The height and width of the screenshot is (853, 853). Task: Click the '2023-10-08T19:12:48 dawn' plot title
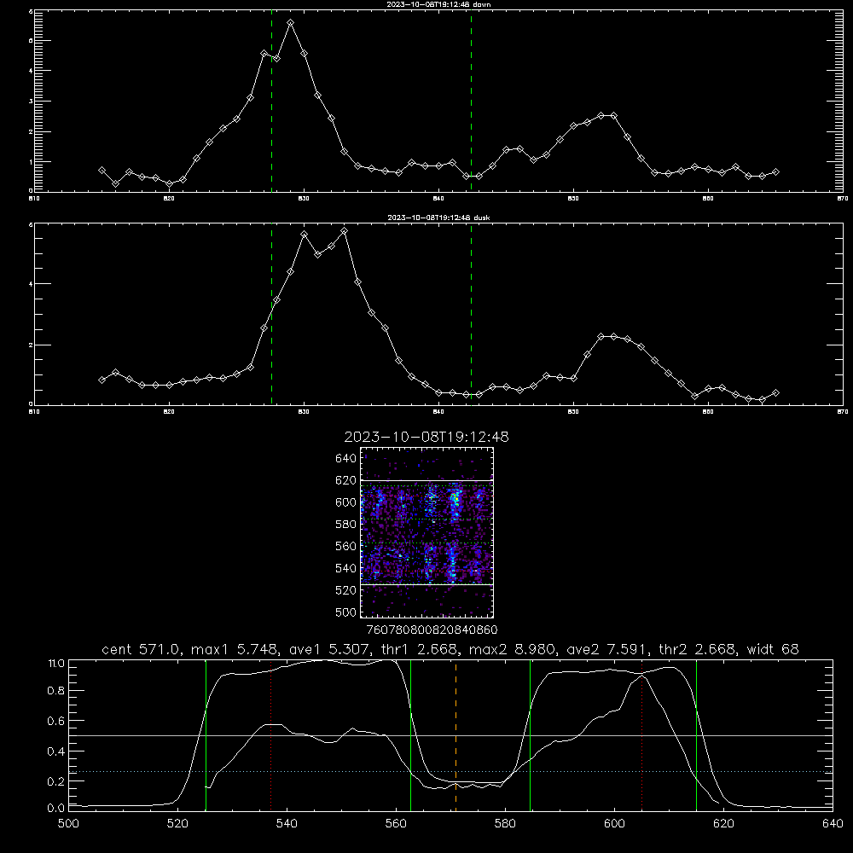438,4
